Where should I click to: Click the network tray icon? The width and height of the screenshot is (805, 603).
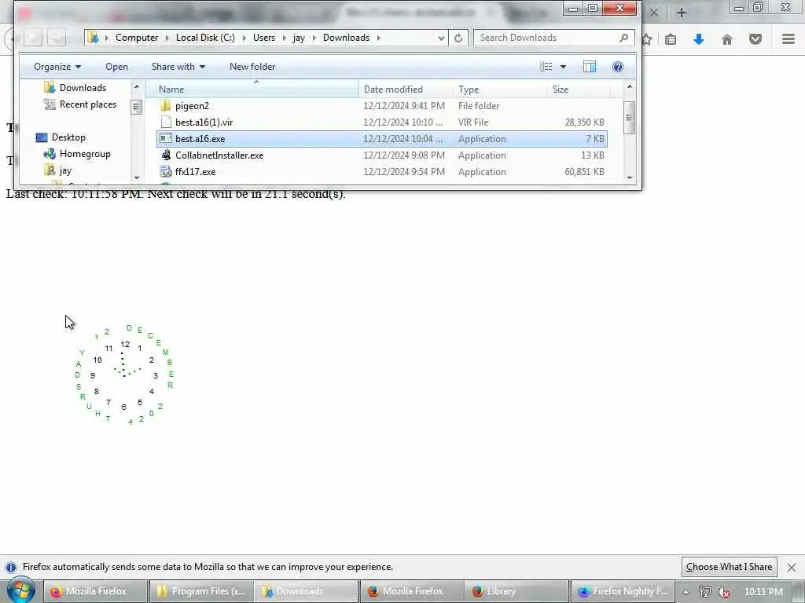[705, 592]
